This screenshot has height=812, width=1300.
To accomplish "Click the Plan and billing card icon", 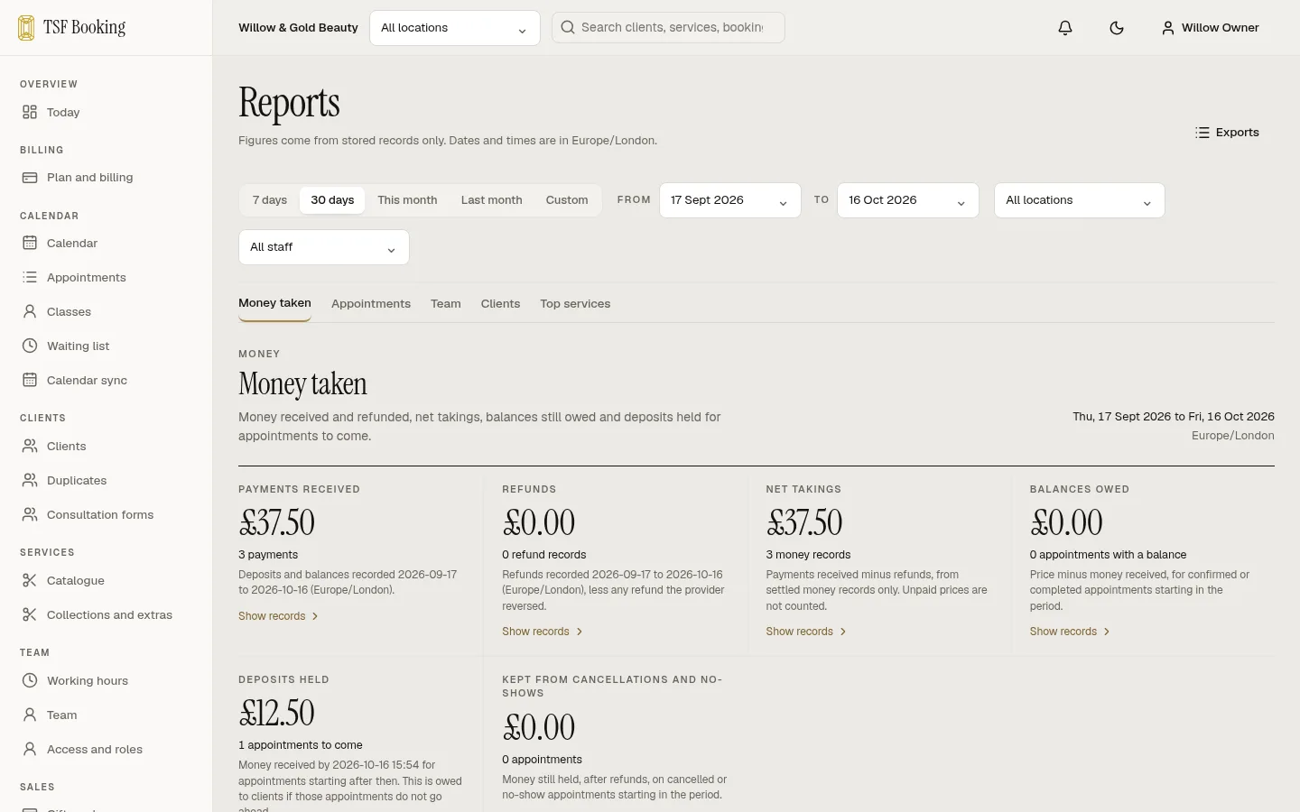I will 30,178.
